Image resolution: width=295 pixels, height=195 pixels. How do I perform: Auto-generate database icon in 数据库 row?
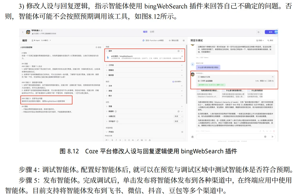[x=178, y=111]
